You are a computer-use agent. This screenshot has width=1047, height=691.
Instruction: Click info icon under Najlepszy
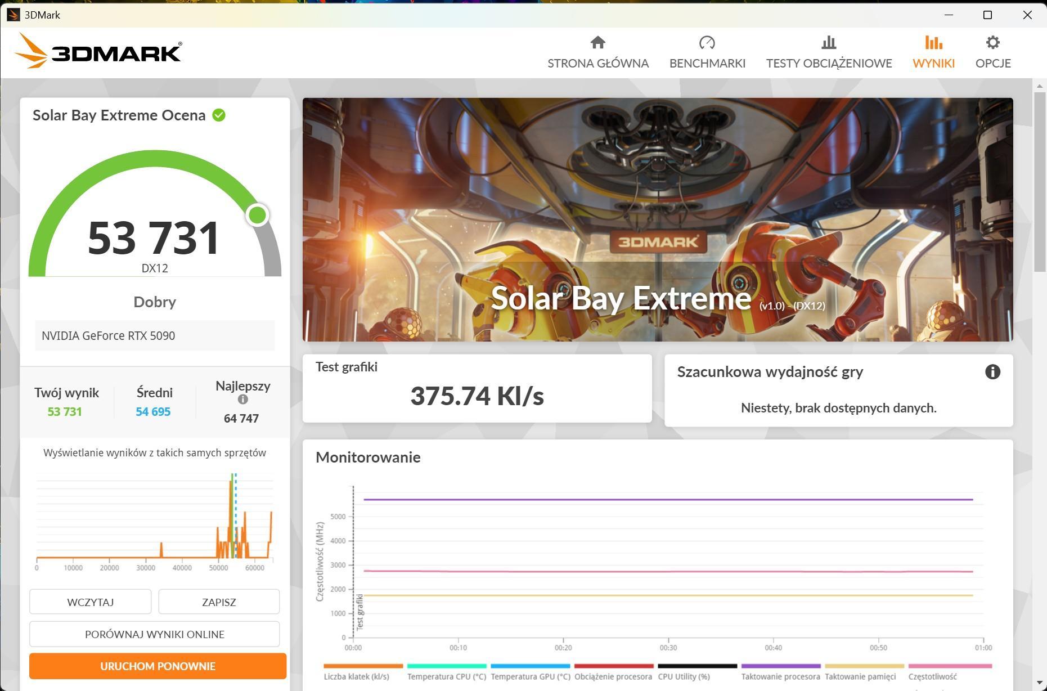(242, 400)
